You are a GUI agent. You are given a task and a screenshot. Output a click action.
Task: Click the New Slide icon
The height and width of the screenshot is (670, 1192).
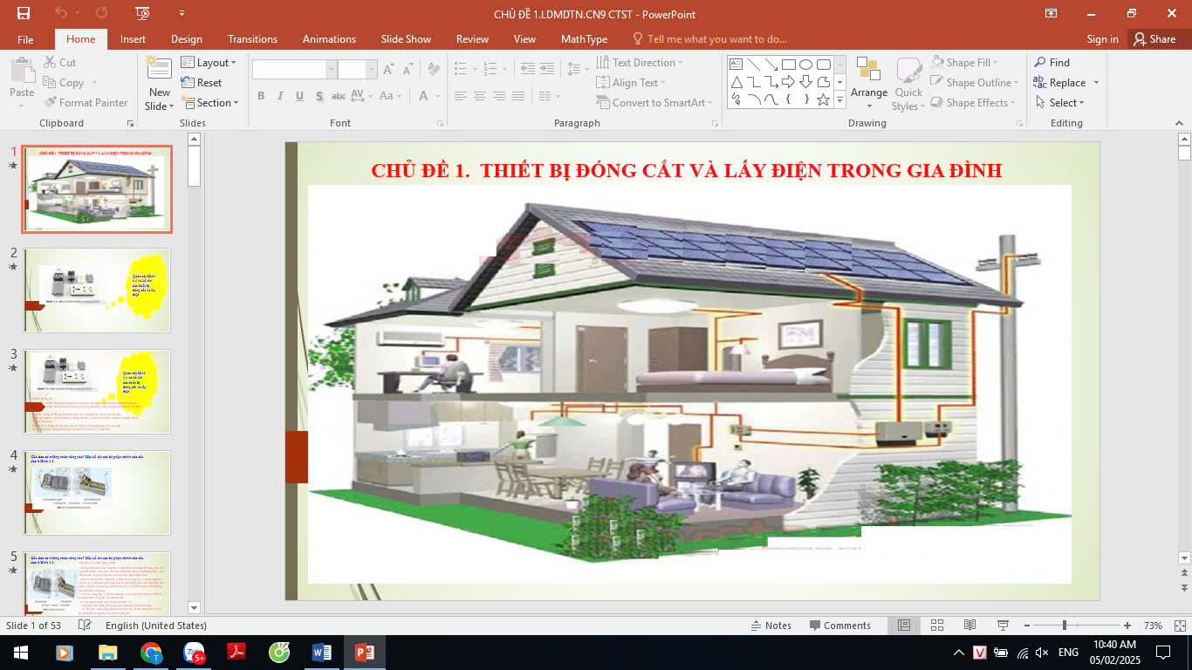(x=159, y=72)
